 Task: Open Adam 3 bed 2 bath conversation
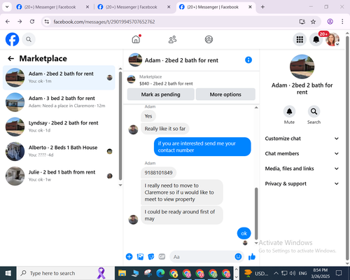tap(59, 102)
